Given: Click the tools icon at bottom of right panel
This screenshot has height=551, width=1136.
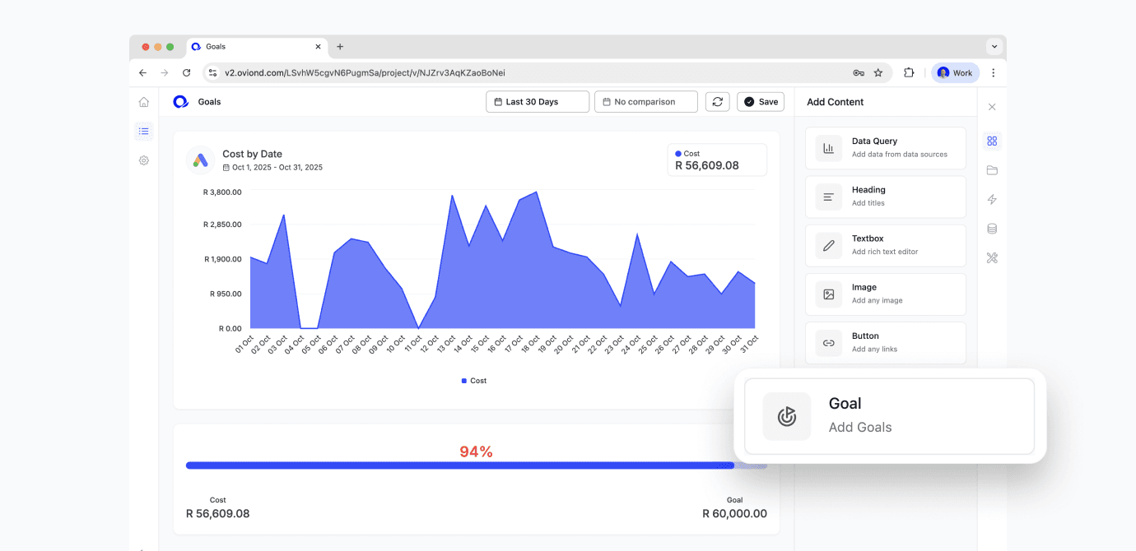Looking at the screenshot, I should click(991, 257).
